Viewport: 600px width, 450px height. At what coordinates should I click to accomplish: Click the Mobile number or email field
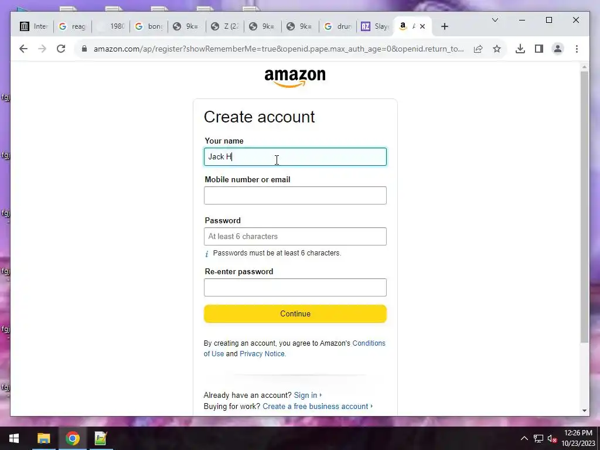(x=295, y=196)
